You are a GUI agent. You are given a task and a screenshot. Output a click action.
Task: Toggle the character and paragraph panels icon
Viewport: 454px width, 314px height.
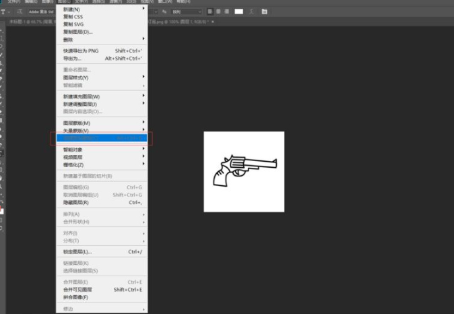pyautogui.click(x=264, y=11)
